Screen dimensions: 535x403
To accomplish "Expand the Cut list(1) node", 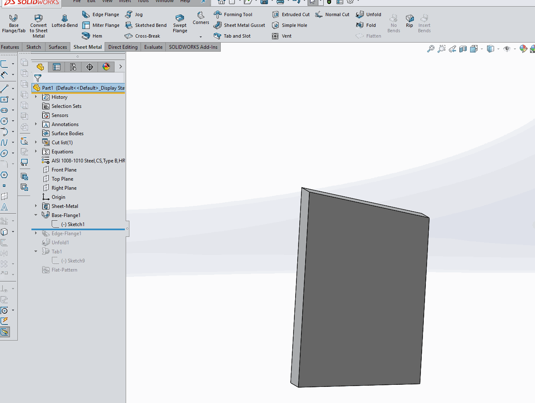I will tap(36, 142).
